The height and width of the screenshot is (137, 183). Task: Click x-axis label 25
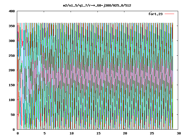(152, 133)
